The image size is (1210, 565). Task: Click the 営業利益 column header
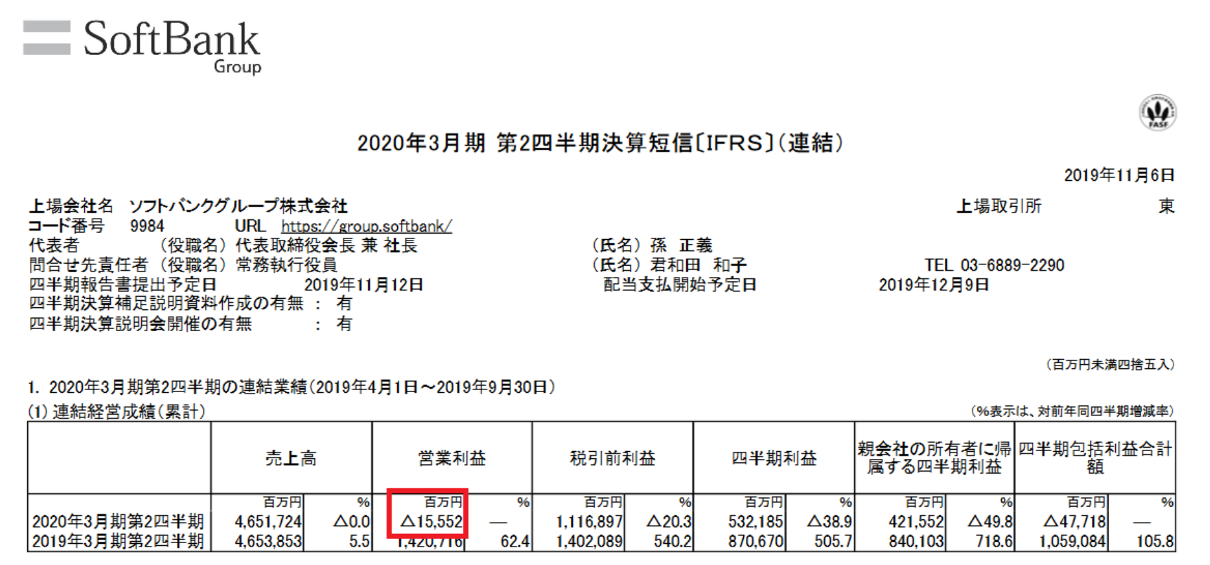[x=452, y=458]
